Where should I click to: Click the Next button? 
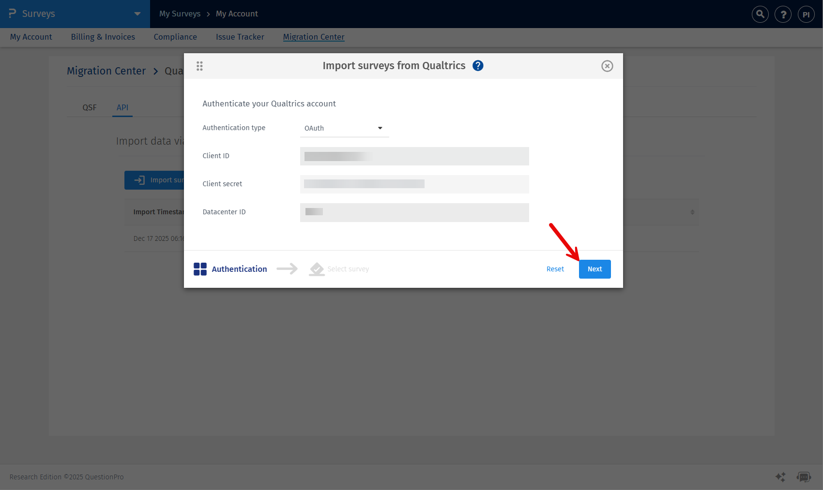pos(594,269)
